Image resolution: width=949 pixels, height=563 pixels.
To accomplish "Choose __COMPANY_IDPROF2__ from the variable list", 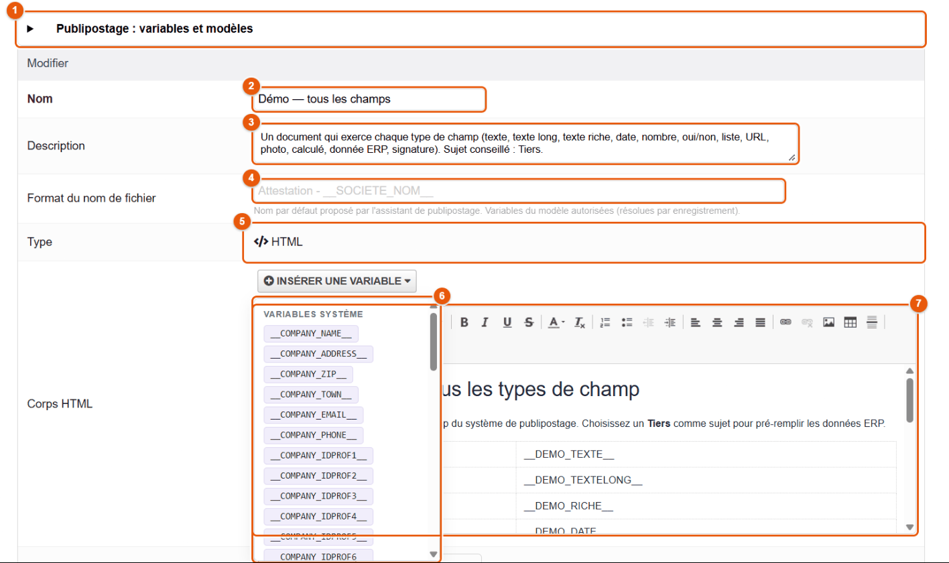I will [x=319, y=476].
